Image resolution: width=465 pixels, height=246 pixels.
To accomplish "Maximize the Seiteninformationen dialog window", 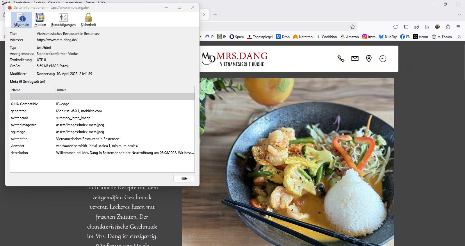I will (179, 7).
